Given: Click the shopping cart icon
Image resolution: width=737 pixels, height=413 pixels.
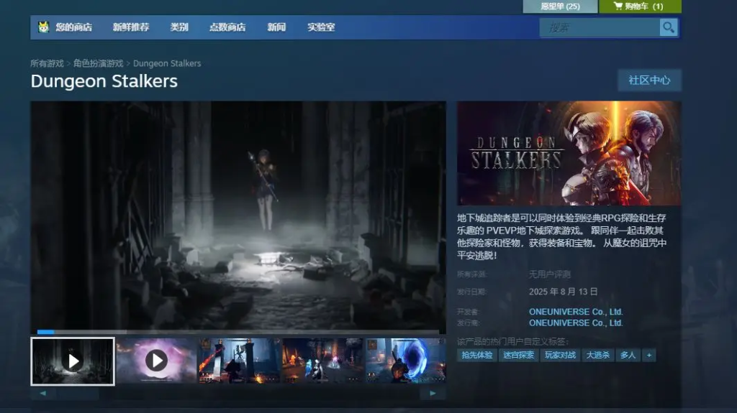Looking at the screenshot, I should [x=618, y=6].
